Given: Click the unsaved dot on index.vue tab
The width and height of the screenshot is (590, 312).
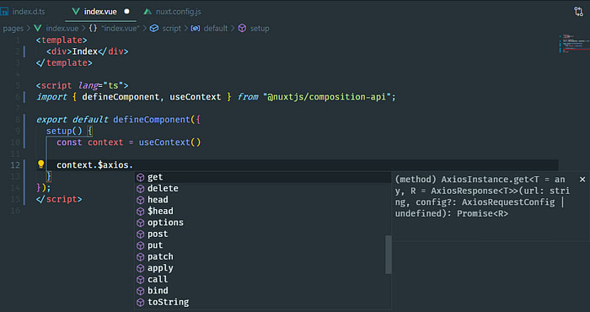Looking at the screenshot, I should click(126, 11).
